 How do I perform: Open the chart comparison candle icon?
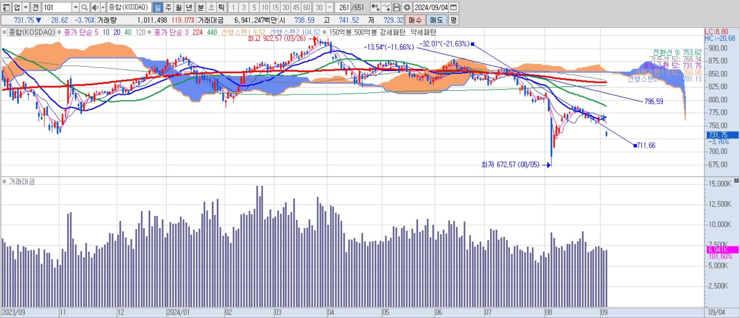[x=375, y=7]
